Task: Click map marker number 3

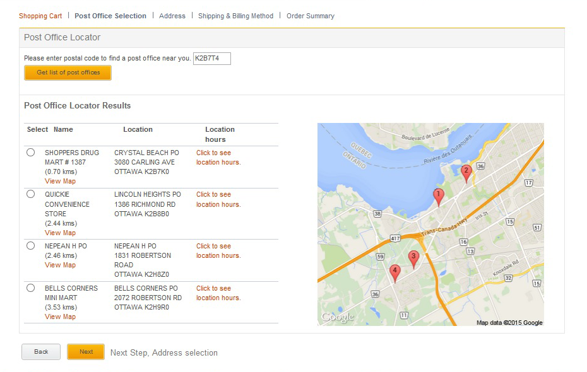Action: tap(413, 259)
